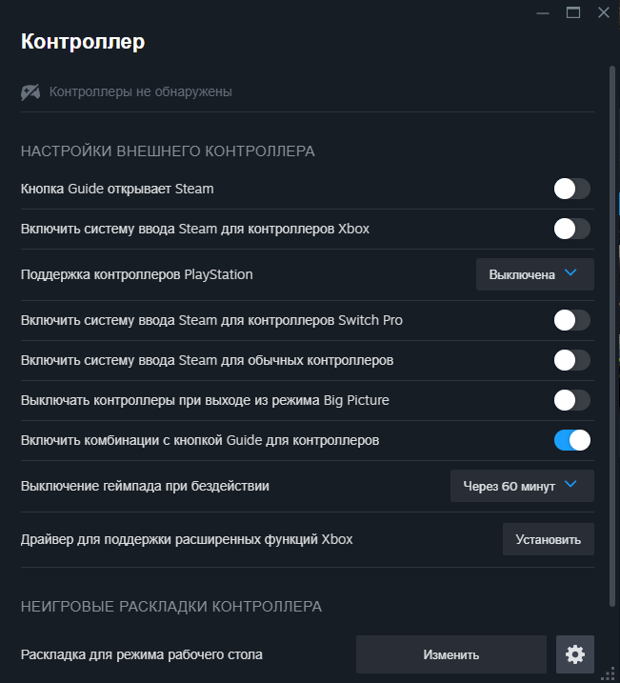Viewport: 620px width, 683px height.
Task: Enable Steam Input for Xbox controllers
Action: [x=571, y=229]
